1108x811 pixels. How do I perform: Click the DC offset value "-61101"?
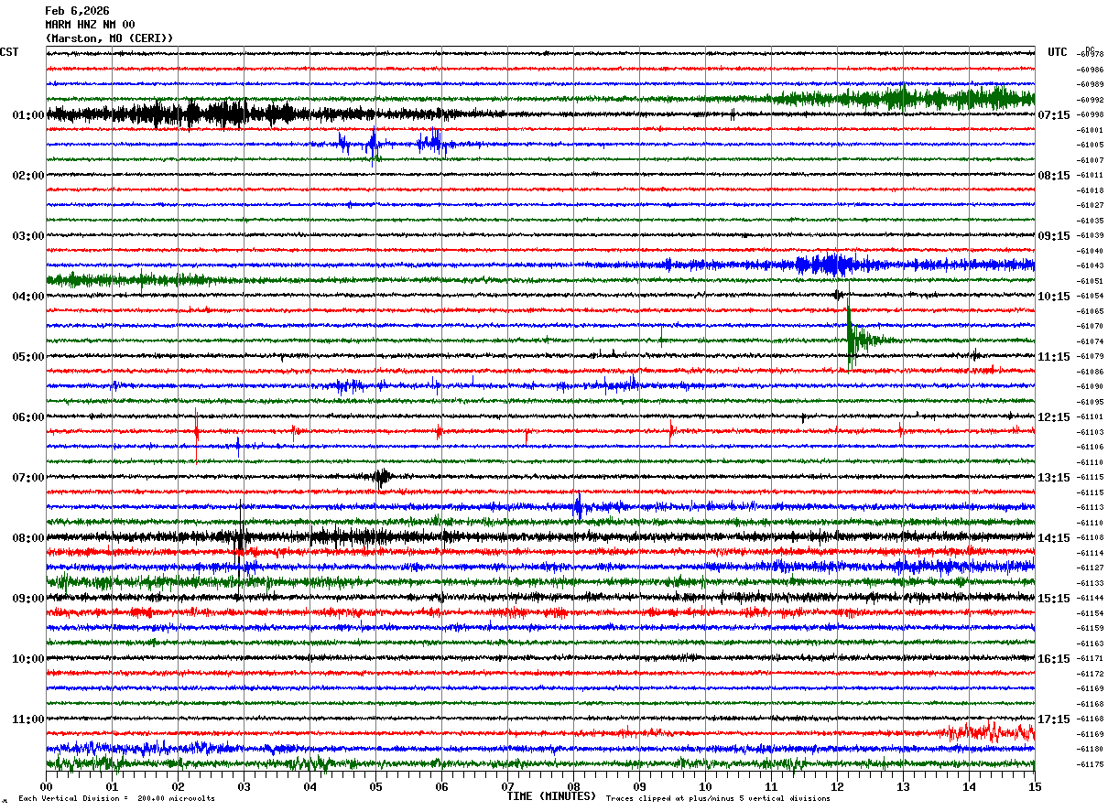click(1091, 416)
